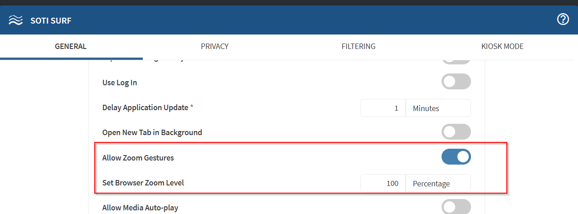The image size is (578, 214).
Task: Enable Allow Media Auto-play toggle
Action: (456, 207)
